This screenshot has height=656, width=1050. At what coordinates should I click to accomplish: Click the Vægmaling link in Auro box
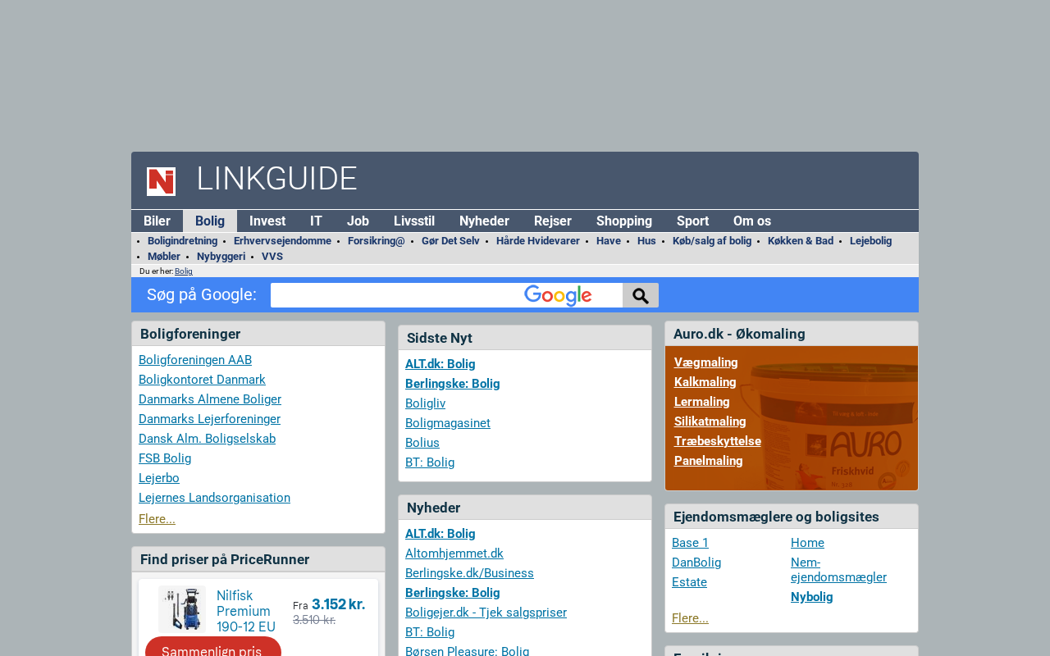pos(705,362)
